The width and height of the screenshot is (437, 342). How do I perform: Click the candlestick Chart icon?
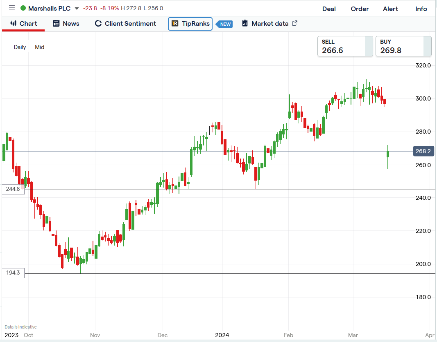point(13,23)
